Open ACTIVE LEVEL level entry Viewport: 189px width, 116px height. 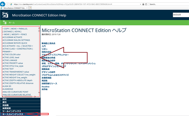[x=11, y=57]
